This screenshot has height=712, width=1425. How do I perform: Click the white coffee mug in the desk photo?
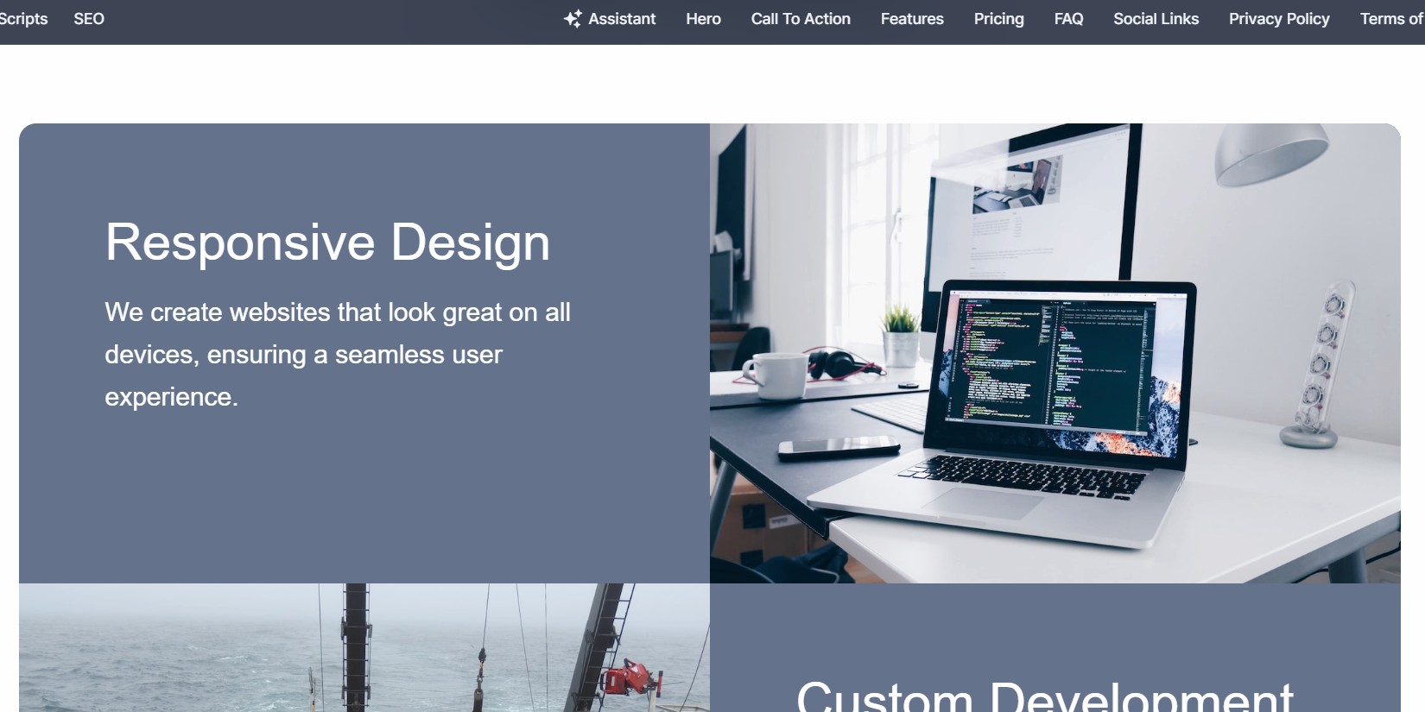(x=776, y=374)
